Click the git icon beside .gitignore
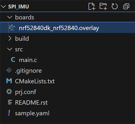The width and height of the screenshot is (135, 124). (x=9, y=70)
